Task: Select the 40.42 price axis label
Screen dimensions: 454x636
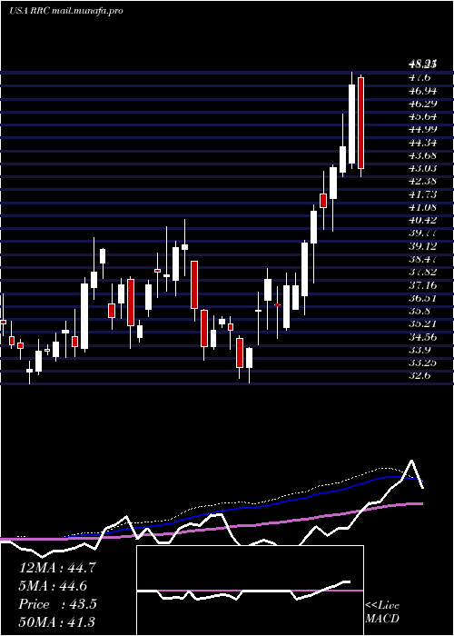Action: point(422,220)
